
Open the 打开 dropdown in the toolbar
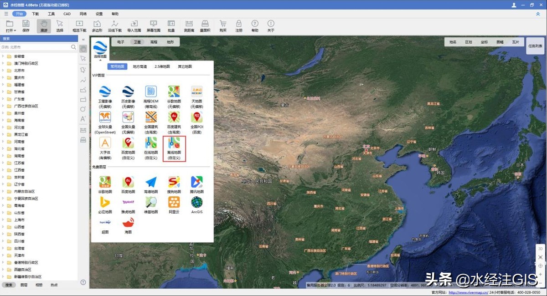11,26
